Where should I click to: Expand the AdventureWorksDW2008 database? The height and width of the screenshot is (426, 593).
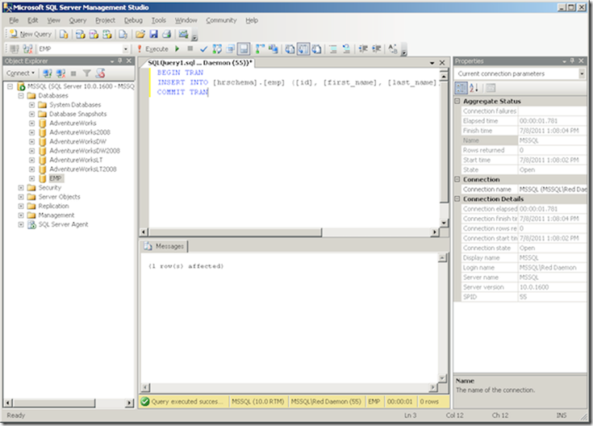point(32,151)
